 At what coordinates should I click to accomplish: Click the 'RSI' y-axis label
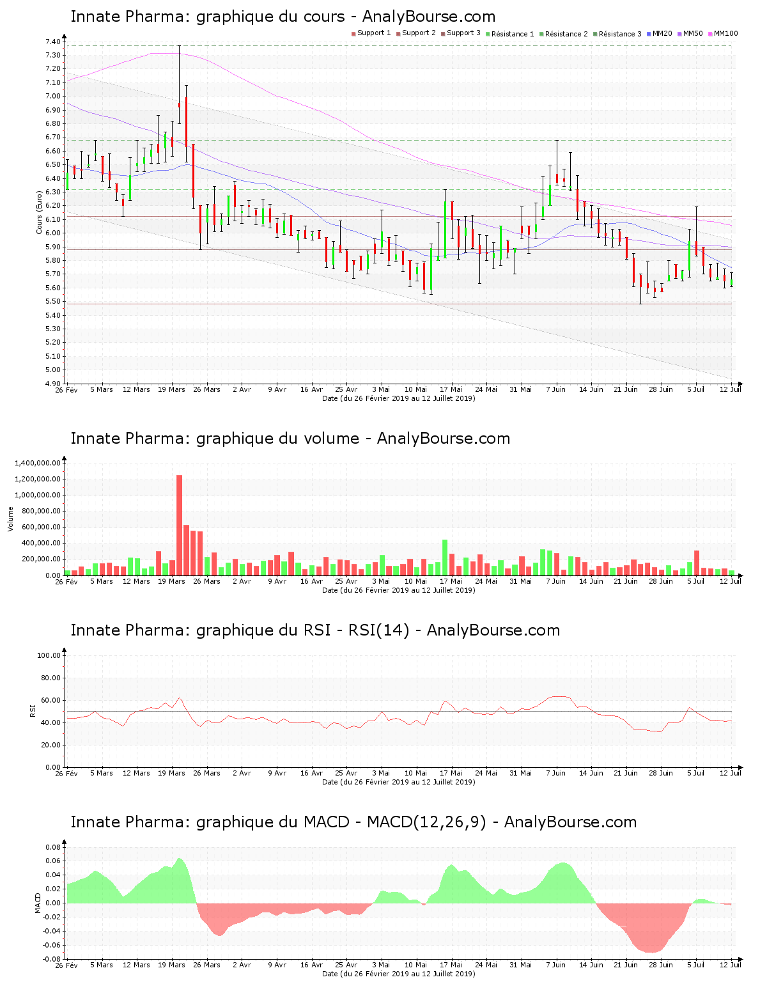click(x=33, y=710)
